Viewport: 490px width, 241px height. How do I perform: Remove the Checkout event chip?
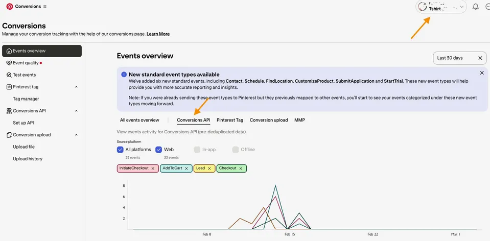(x=241, y=168)
